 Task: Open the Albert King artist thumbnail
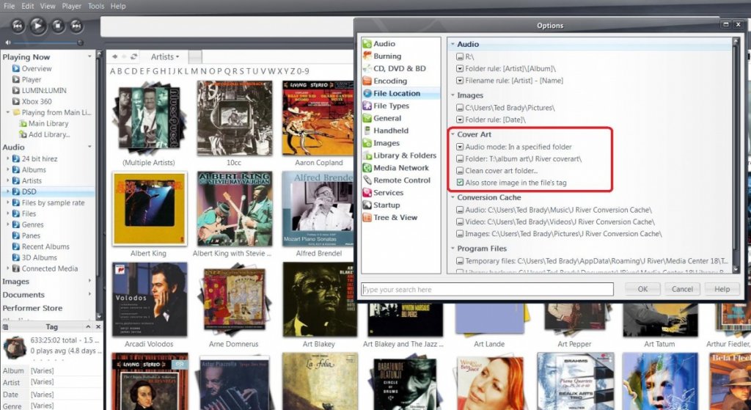pyautogui.click(x=150, y=208)
